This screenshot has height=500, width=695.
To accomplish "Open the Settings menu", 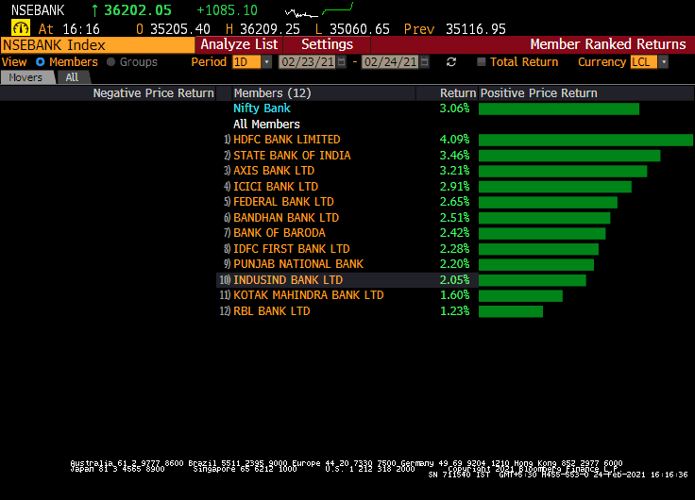I will [327, 44].
